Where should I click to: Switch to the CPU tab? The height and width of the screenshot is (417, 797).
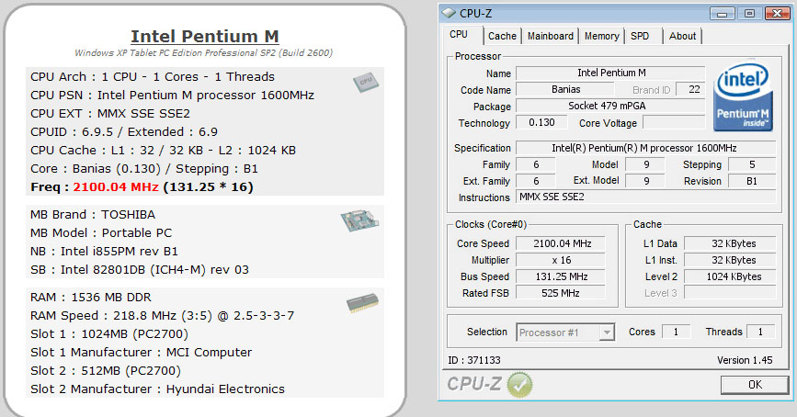click(x=459, y=35)
